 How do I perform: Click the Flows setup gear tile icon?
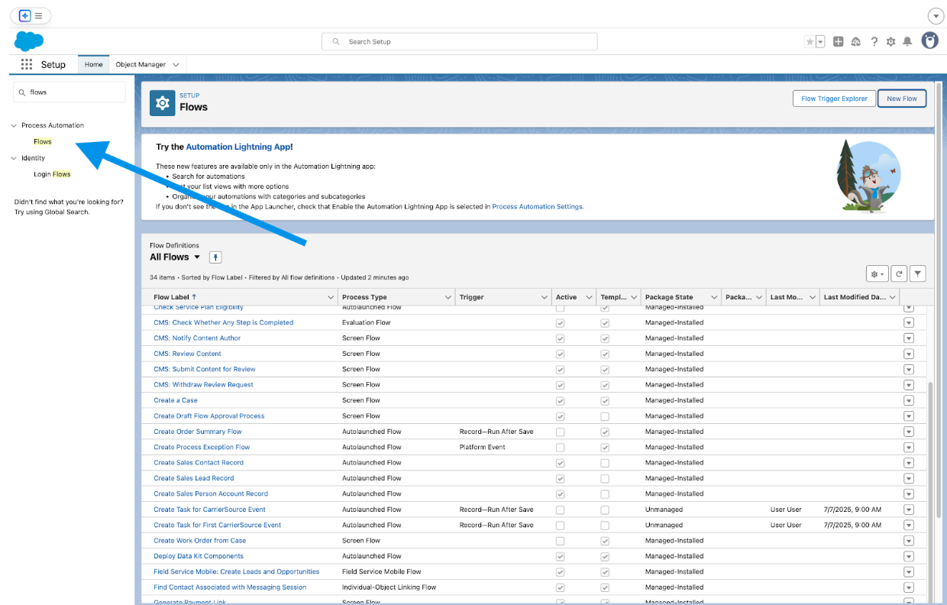point(162,103)
